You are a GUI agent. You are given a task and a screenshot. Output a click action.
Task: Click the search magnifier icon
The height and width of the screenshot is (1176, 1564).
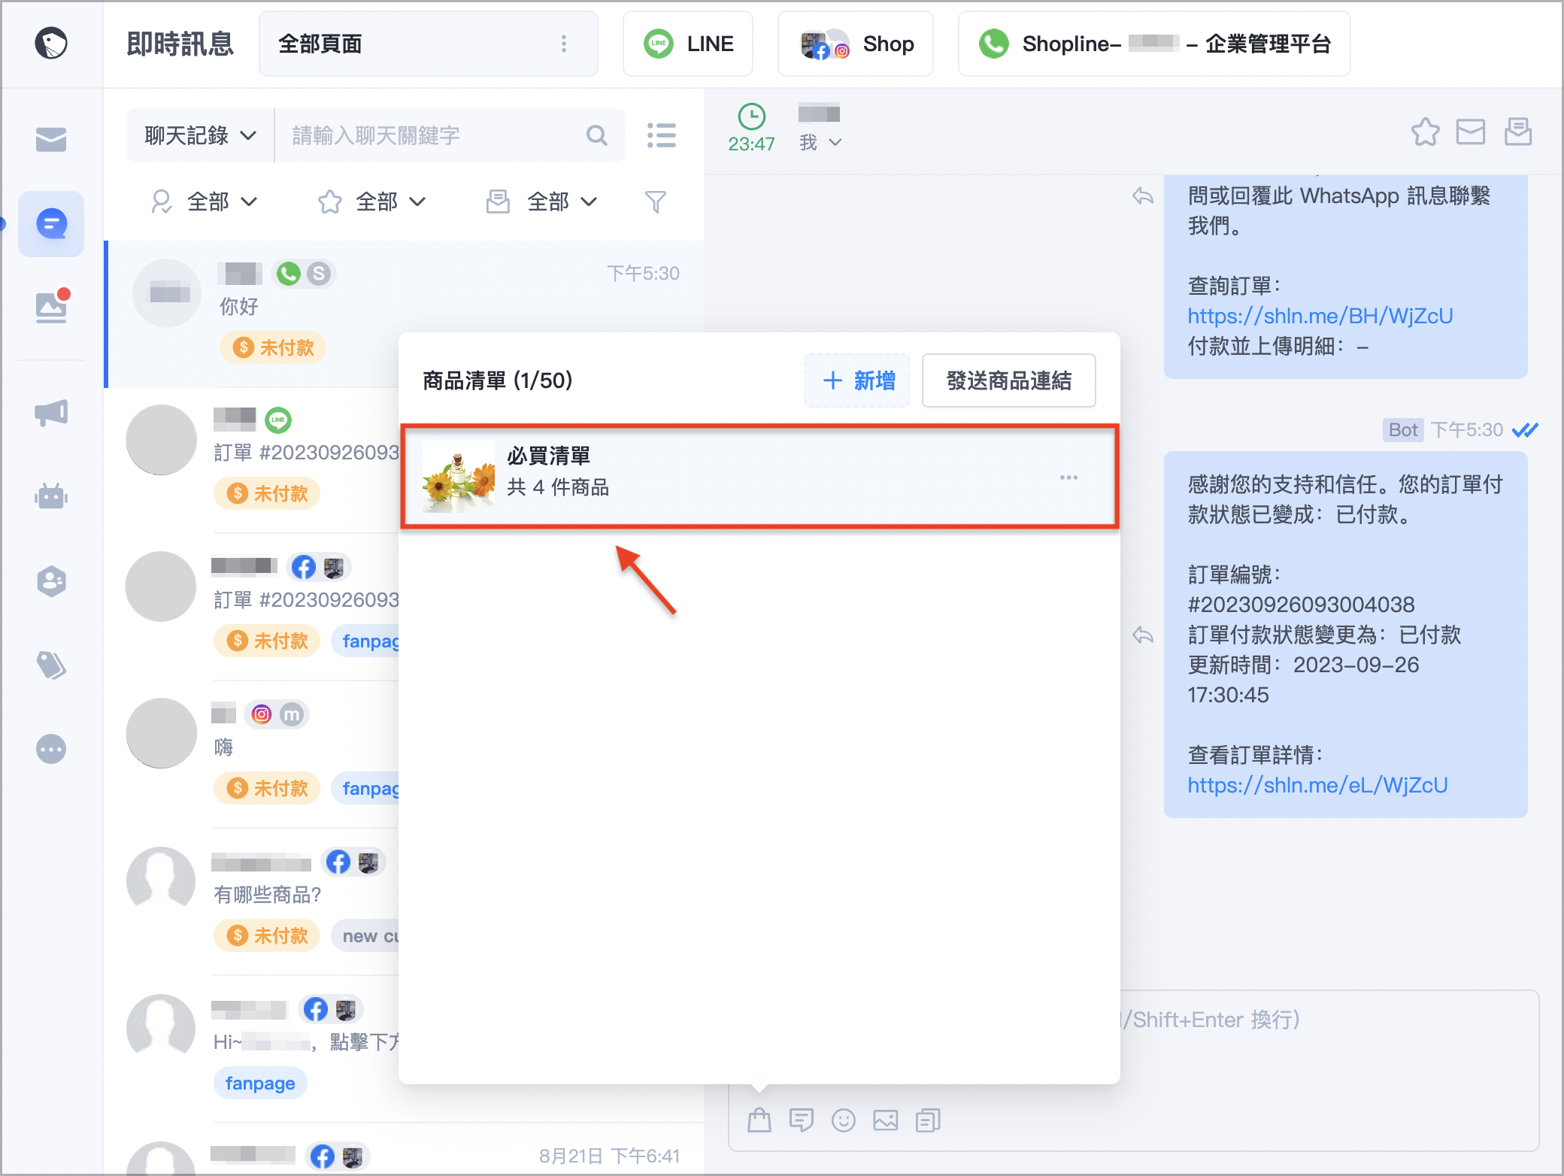(597, 135)
